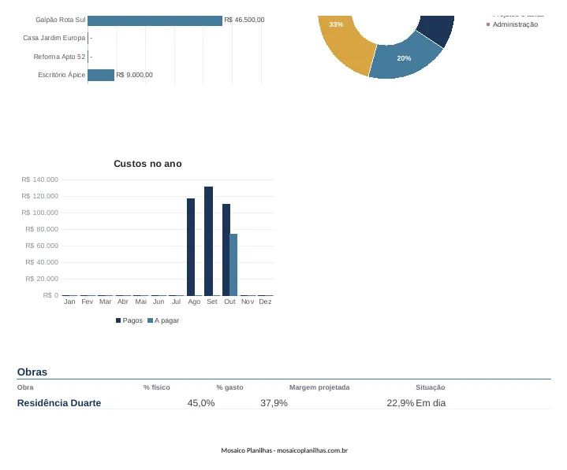This screenshot has height=470, width=567.
Task: Click the Out dark Pagos bar
Action: click(226, 250)
